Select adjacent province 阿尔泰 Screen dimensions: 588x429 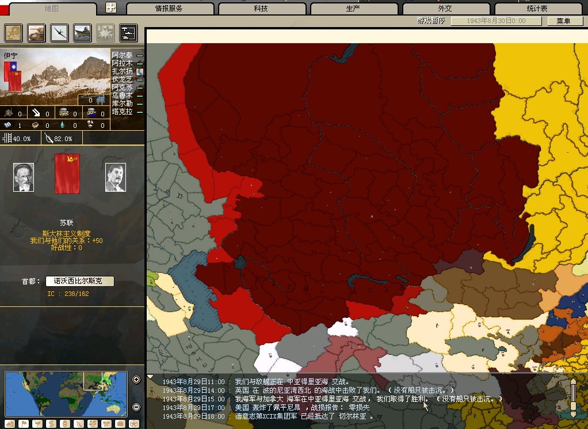(122, 55)
